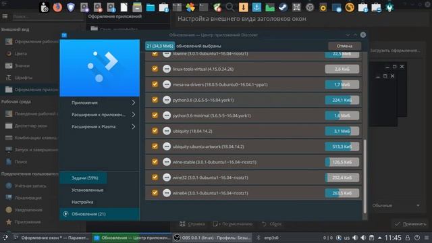
Task: Open the blue shield icon in the dock
Action: click(x=71, y=7)
